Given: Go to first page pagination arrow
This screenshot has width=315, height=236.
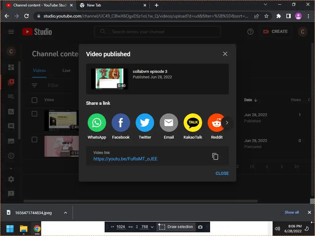Looking at the screenshot, I should point(252,167).
